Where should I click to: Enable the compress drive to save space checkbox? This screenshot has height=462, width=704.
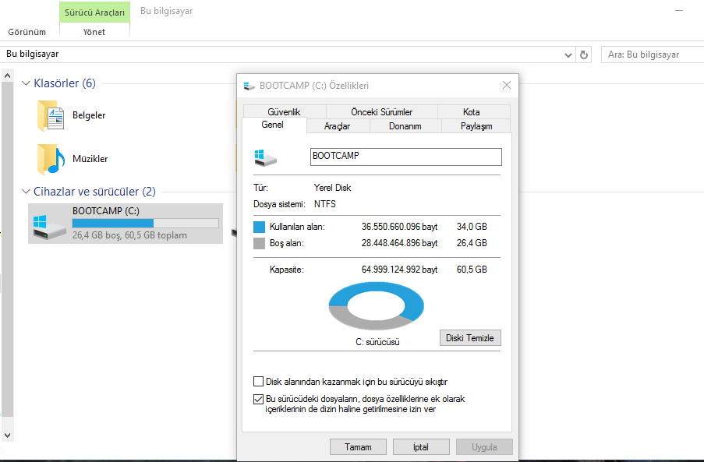coord(258,381)
